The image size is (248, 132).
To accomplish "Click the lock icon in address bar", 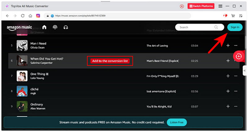I will coord(48,16).
